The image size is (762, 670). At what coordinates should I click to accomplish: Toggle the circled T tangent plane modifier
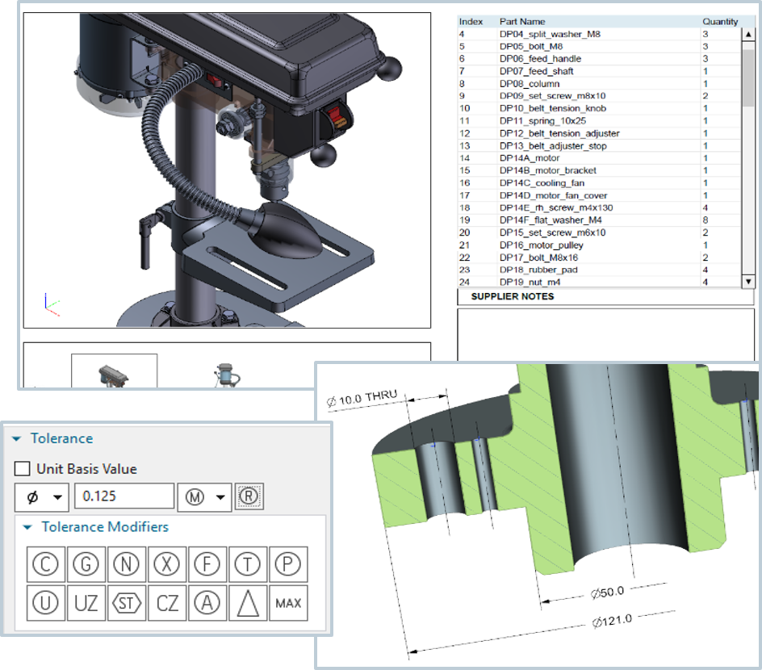click(248, 565)
